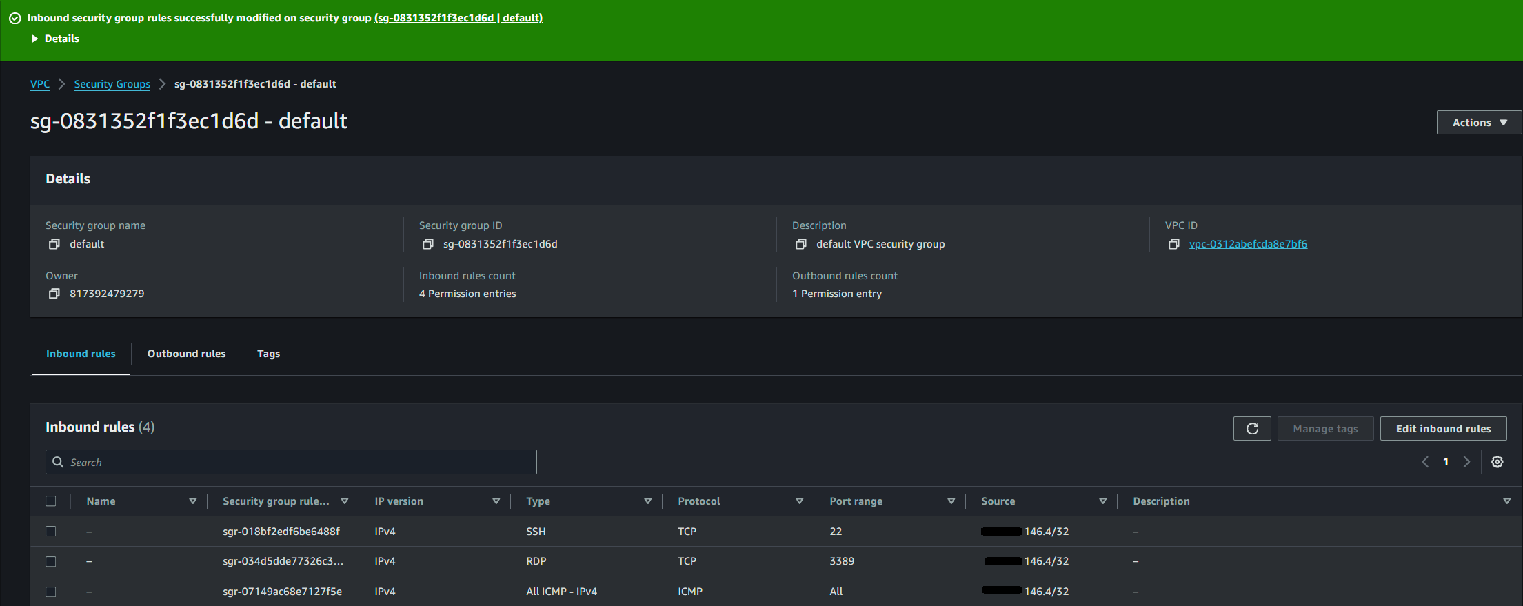The height and width of the screenshot is (606, 1523).
Task: Open the Actions dropdown menu
Action: [1479, 123]
